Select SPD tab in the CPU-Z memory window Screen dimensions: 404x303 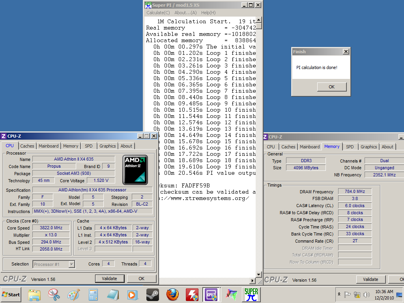[x=350, y=147]
